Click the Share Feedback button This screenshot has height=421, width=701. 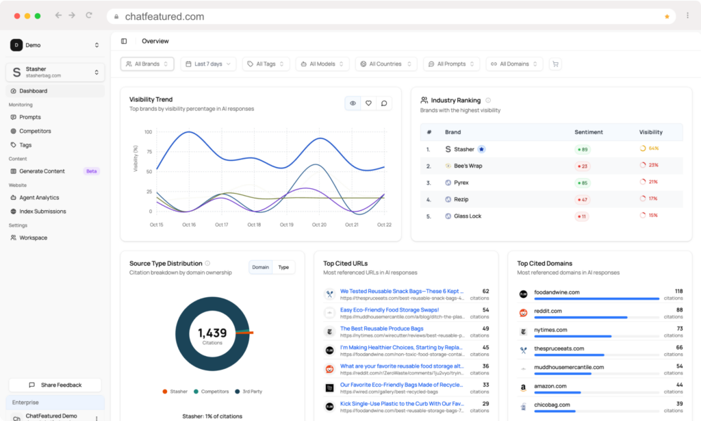pos(55,385)
